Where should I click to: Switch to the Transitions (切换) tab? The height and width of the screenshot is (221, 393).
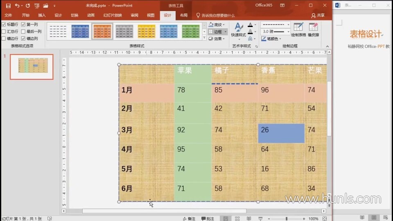tap(75, 15)
